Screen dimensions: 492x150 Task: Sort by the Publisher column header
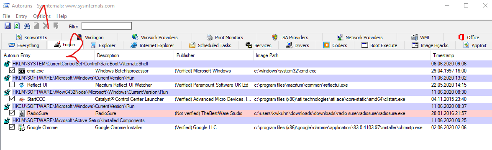click(185, 55)
